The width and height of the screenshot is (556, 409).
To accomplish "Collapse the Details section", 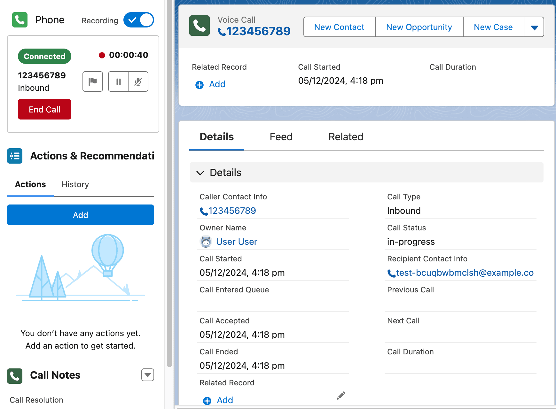I will (200, 173).
